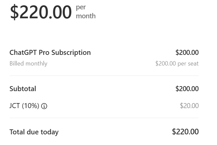The image size is (217, 145).
Task: Click the "JCT" tax label text
Action: coord(15,106)
